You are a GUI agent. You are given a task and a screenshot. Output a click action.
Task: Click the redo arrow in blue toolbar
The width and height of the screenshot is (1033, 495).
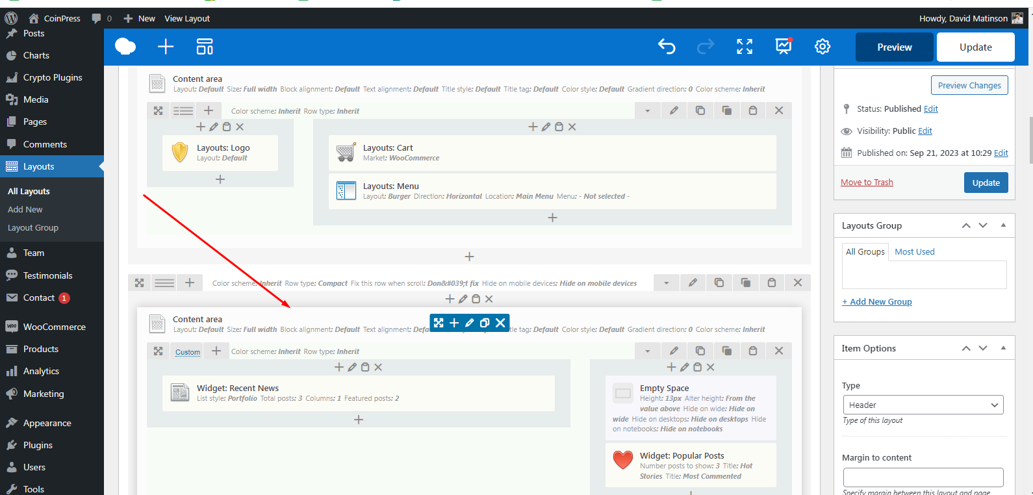tap(705, 47)
